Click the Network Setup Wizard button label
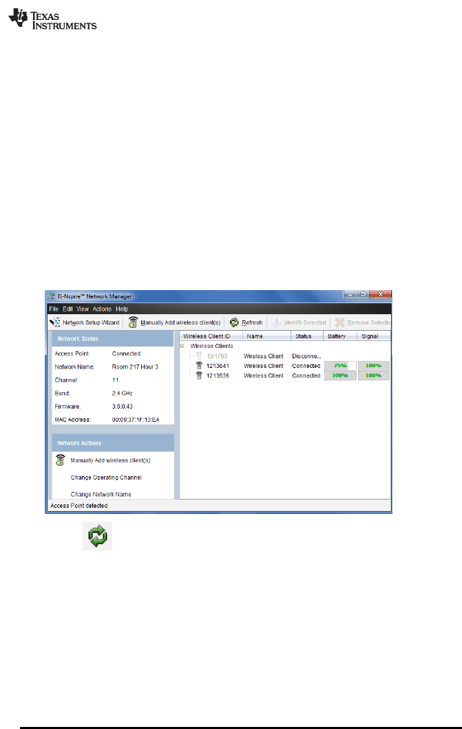Viewport: 462px width, 729px height. (91, 322)
